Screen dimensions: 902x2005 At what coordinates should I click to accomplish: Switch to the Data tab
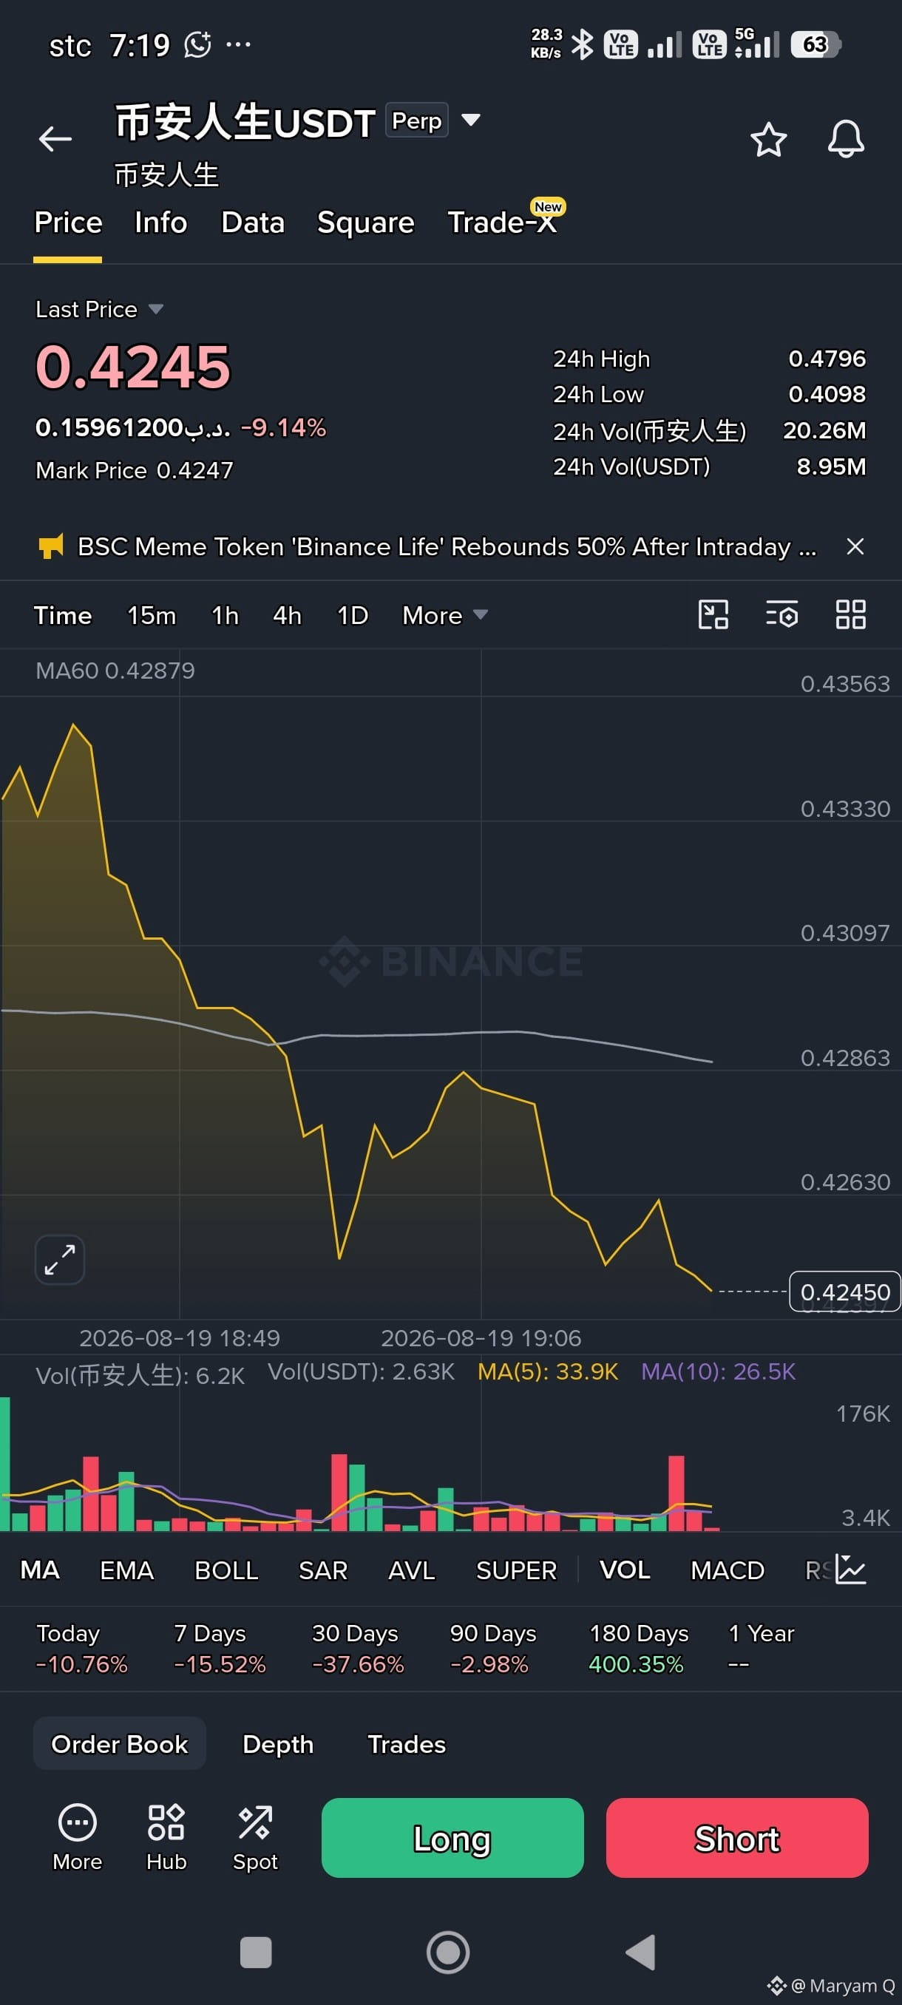coord(253,223)
